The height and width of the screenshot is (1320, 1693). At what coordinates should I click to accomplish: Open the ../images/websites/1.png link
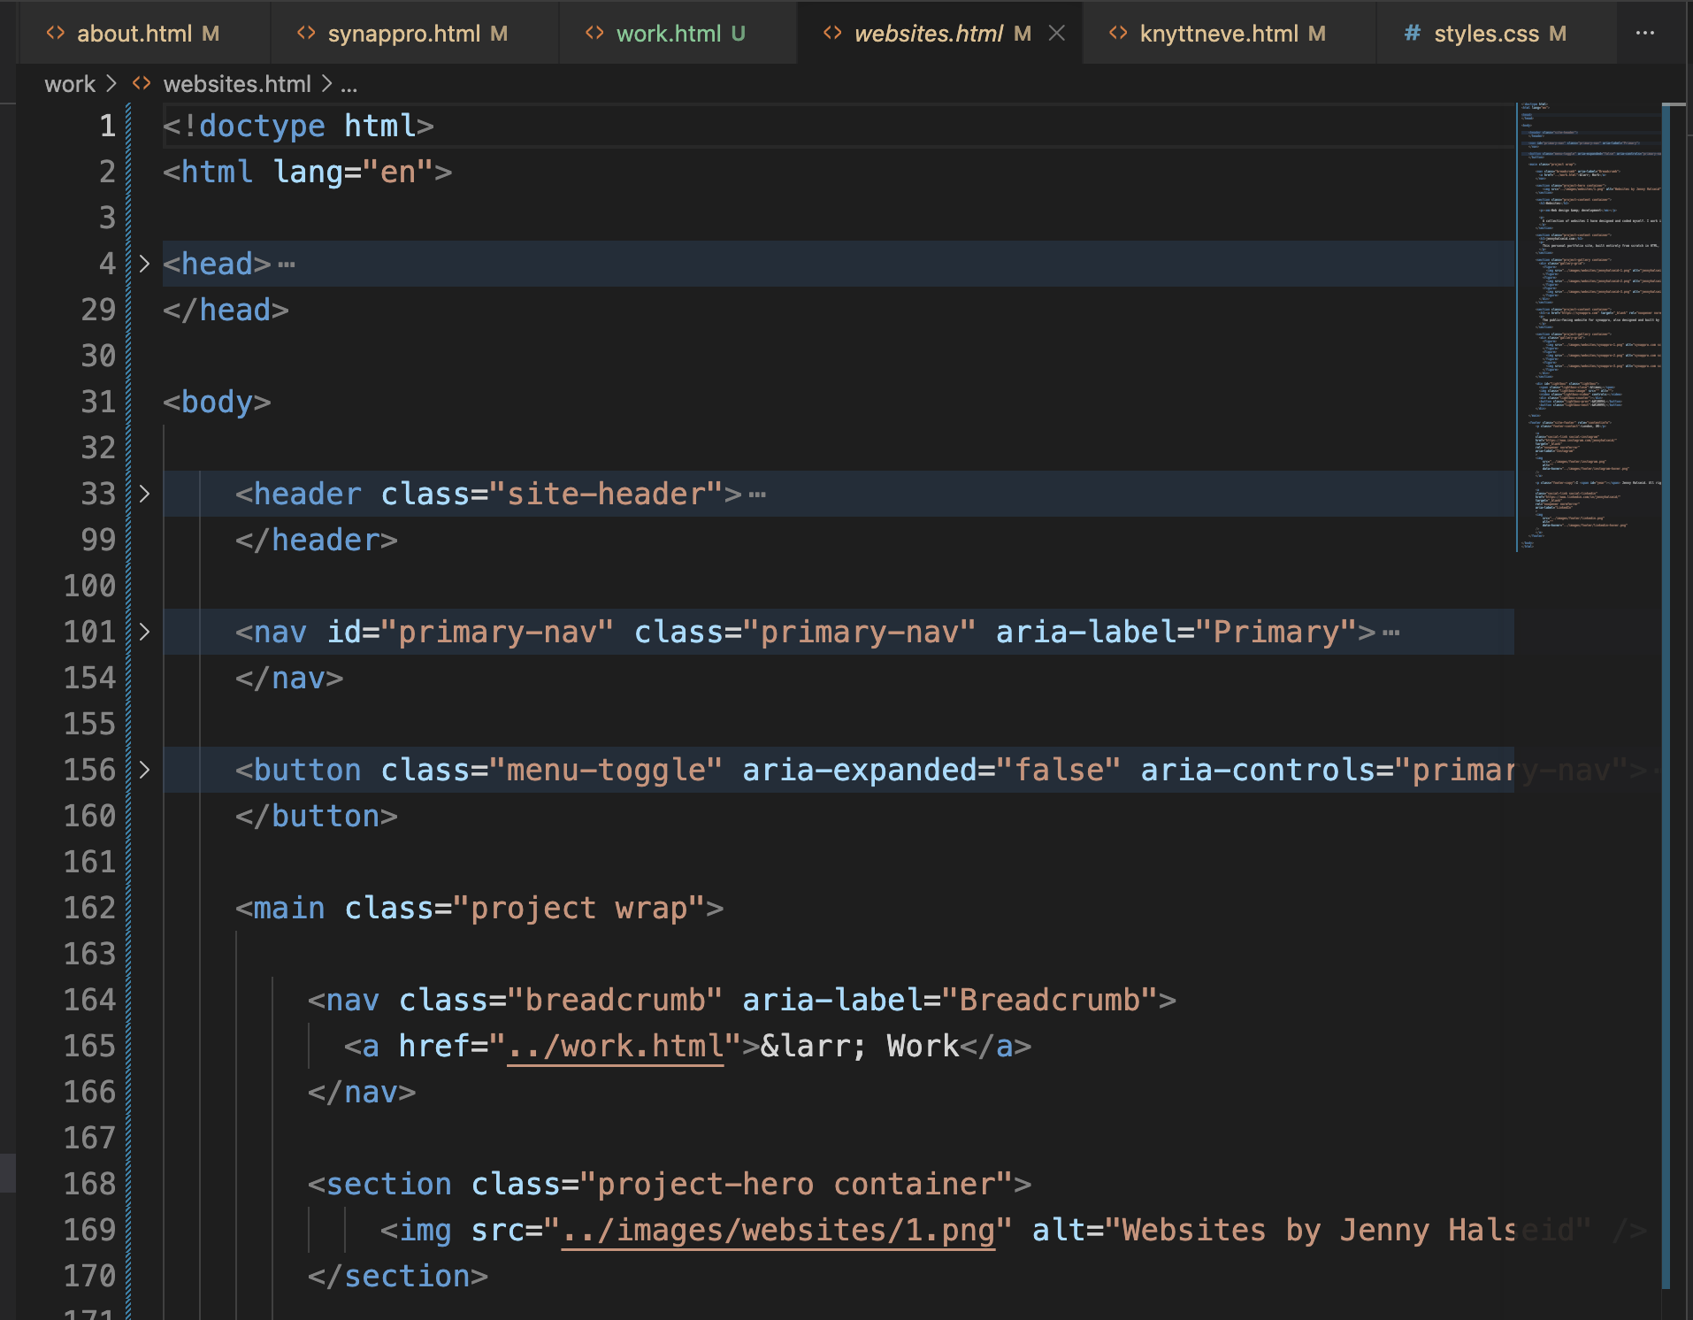[778, 1231]
